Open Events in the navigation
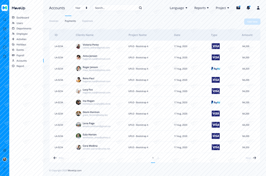This screenshot has height=176, width=266. point(20,50)
